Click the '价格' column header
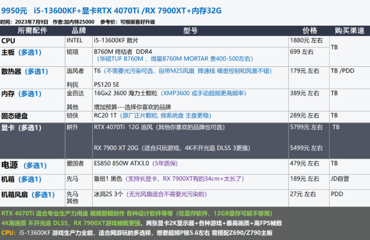Screen dimensions: 370x240 (x=310, y=31)
